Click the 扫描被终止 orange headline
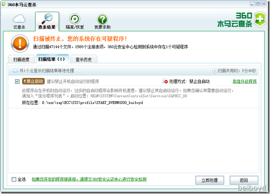 (x=80, y=39)
